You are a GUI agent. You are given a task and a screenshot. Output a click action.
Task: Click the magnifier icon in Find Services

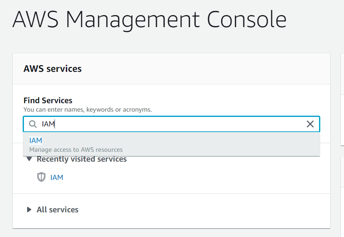pyautogui.click(x=33, y=124)
